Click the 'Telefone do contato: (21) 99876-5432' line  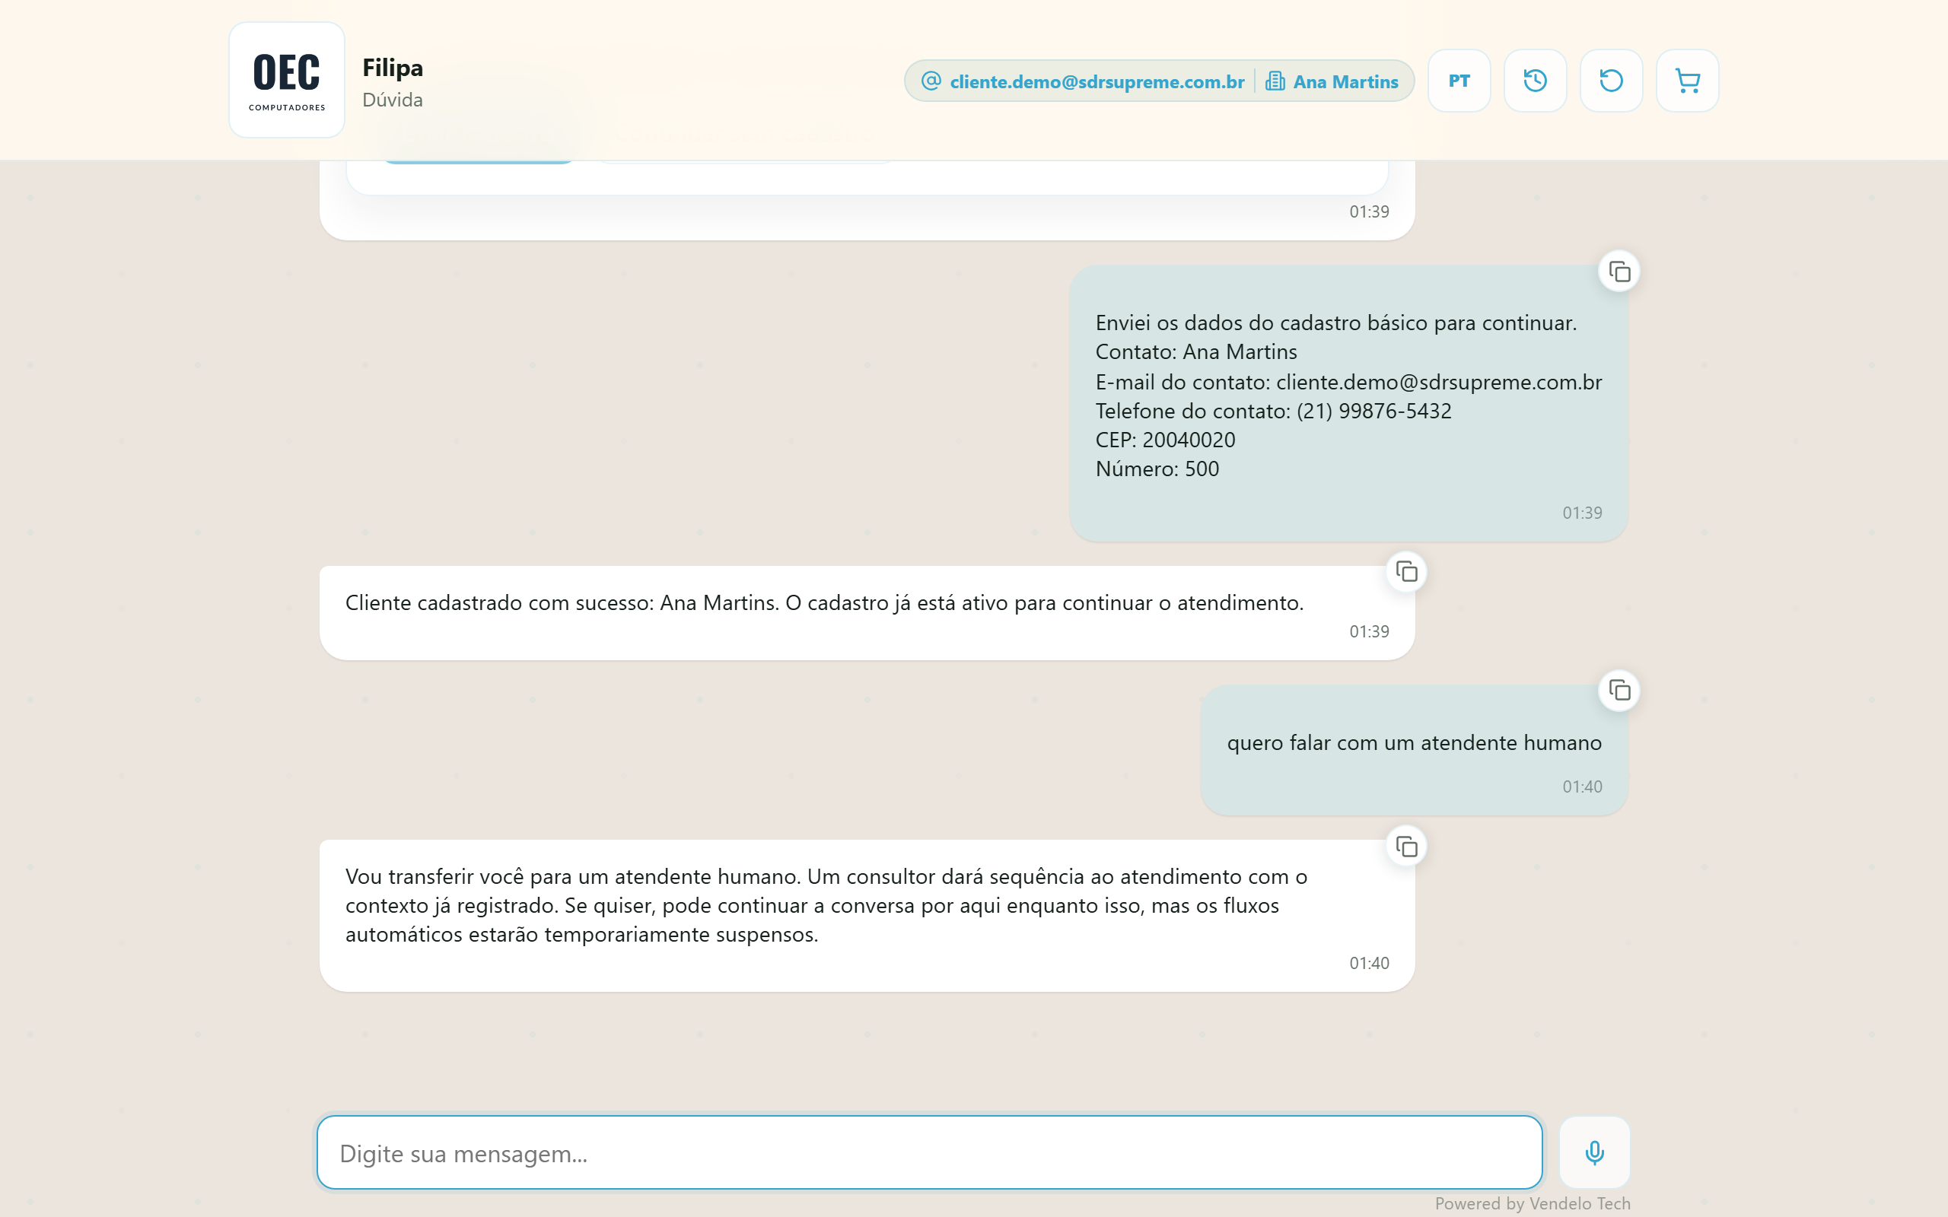pos(1274,411)
